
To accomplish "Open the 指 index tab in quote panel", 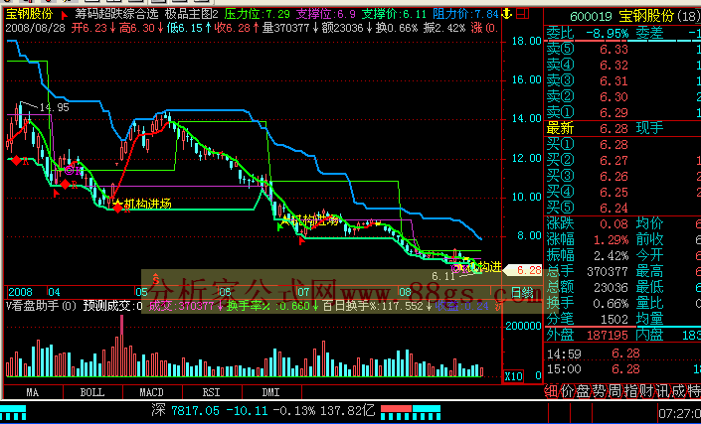I will click(629, 391).
